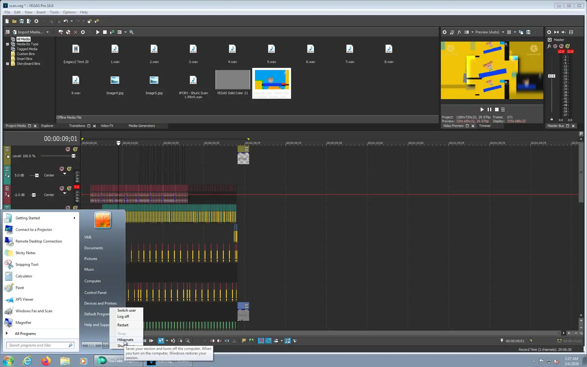Open the Import Media dropdown arrow

tap(47, 32)
